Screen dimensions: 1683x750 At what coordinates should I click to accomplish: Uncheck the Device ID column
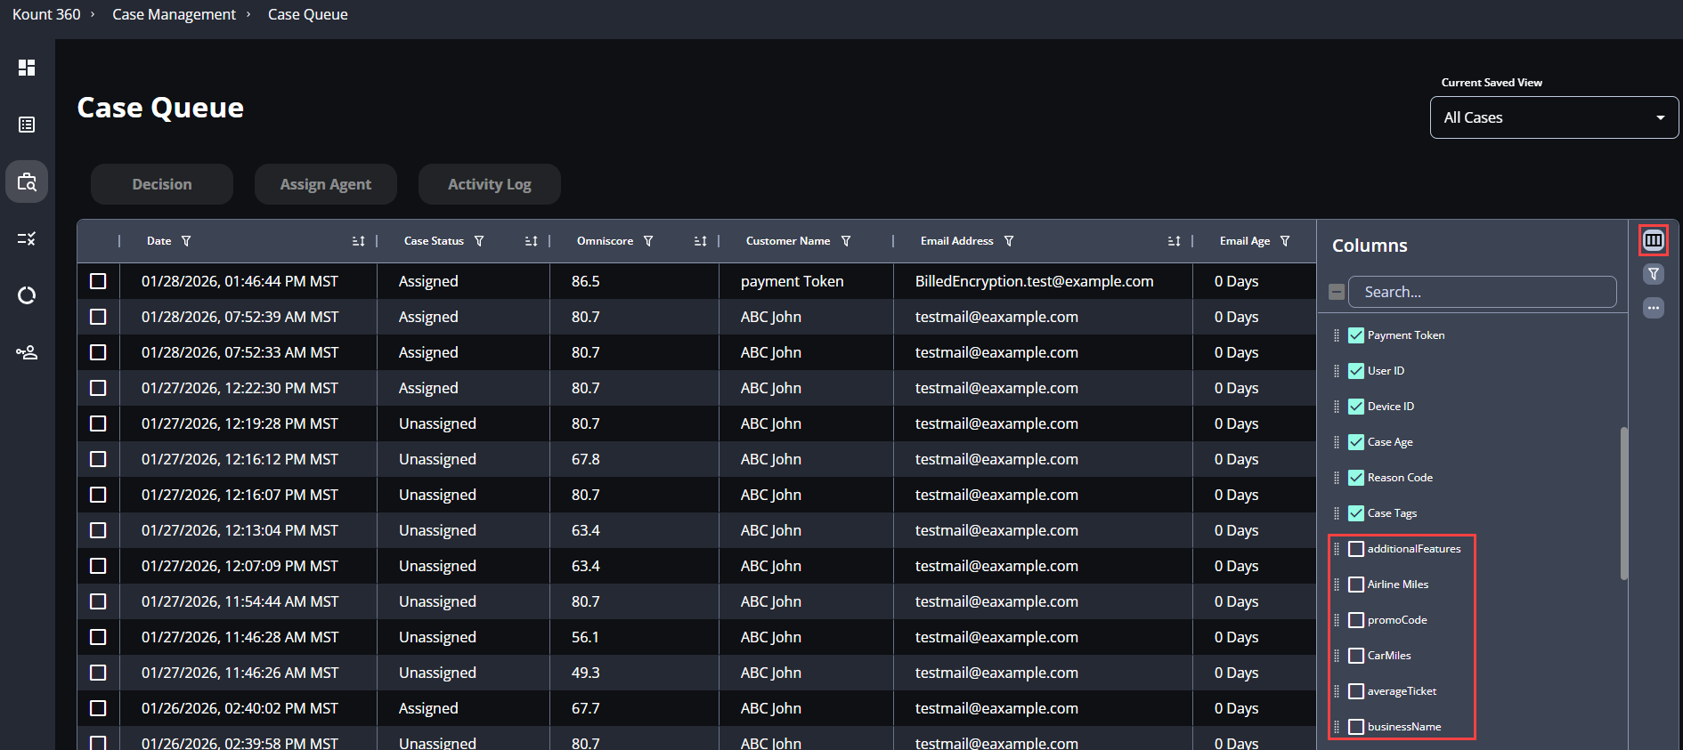[x=1356, y=407]
